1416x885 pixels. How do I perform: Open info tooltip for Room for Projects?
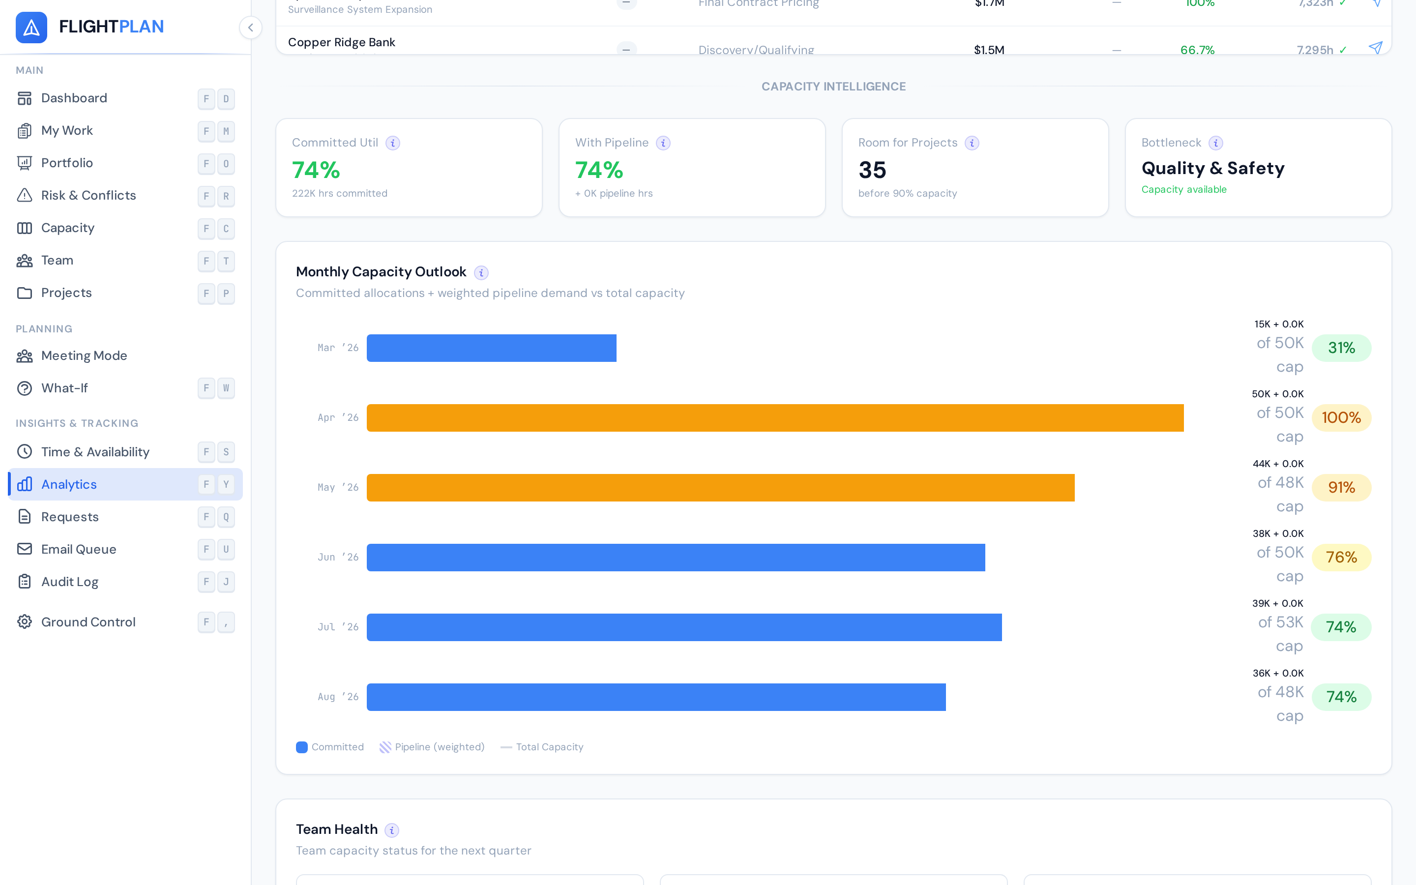point(972,143)
